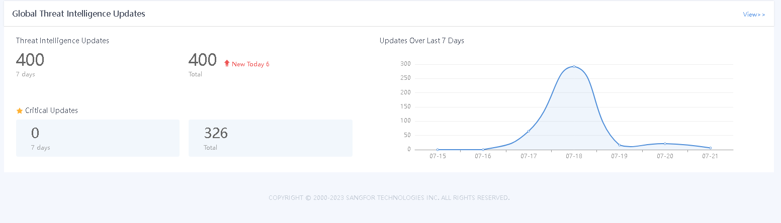The height and width of the screenshot is (223, 781).
Task: Click the New Today 6 label
Action: point(250,64)
